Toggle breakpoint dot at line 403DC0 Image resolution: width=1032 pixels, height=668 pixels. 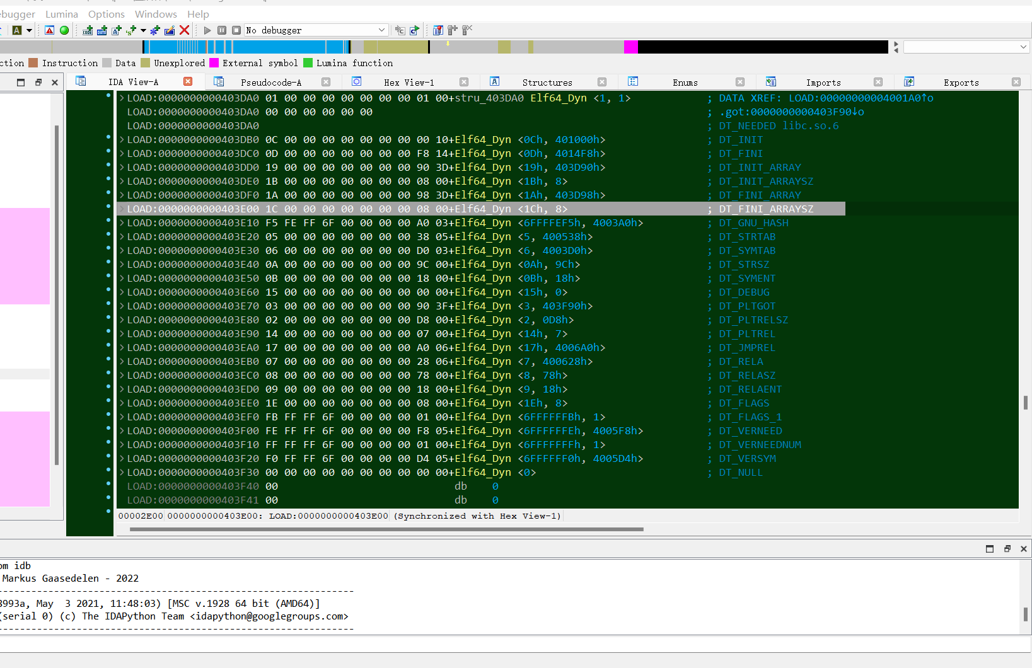click(x=108, y=151)
